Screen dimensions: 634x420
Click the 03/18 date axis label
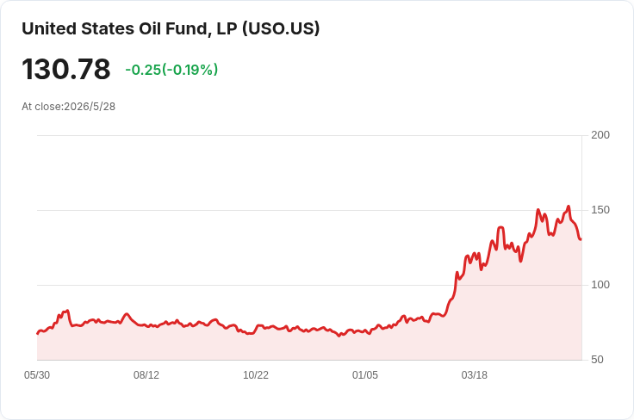[x=475, y=375]
